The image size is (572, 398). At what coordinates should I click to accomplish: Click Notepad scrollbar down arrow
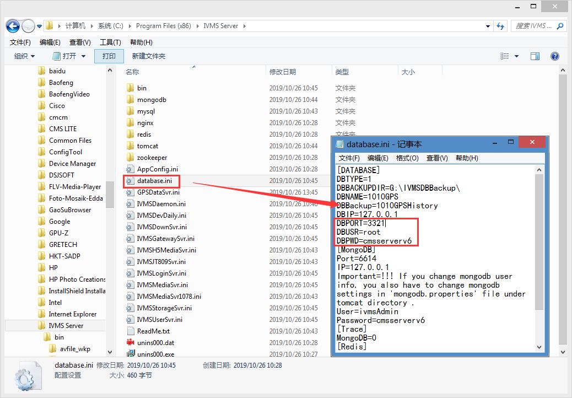pos(539,347)
